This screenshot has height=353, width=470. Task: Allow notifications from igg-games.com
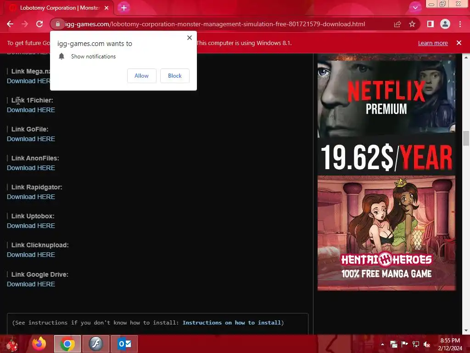(141, 76)
